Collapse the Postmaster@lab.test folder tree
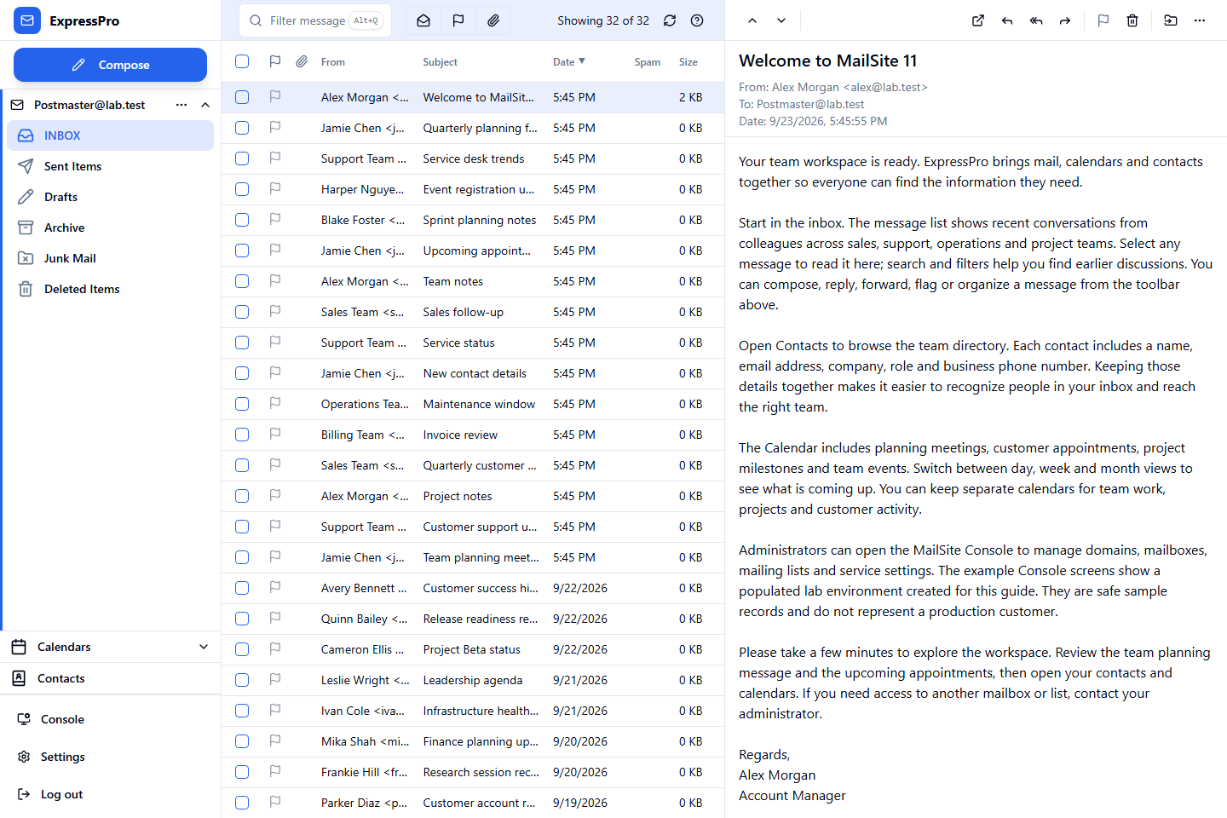1227x818 pixels. coord(205,105)
